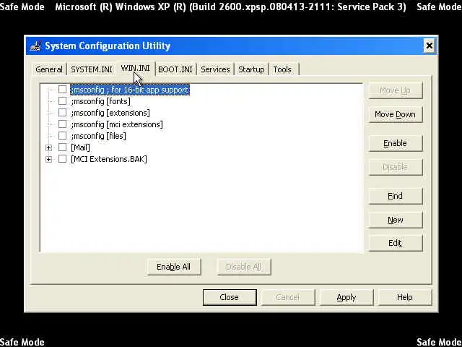Select the ';msconfig [fonts]' entry text
Screen dimensions: 462x347
click(x=100, y=101)
